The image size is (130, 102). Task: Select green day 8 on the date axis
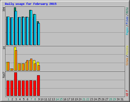point(35,99)
